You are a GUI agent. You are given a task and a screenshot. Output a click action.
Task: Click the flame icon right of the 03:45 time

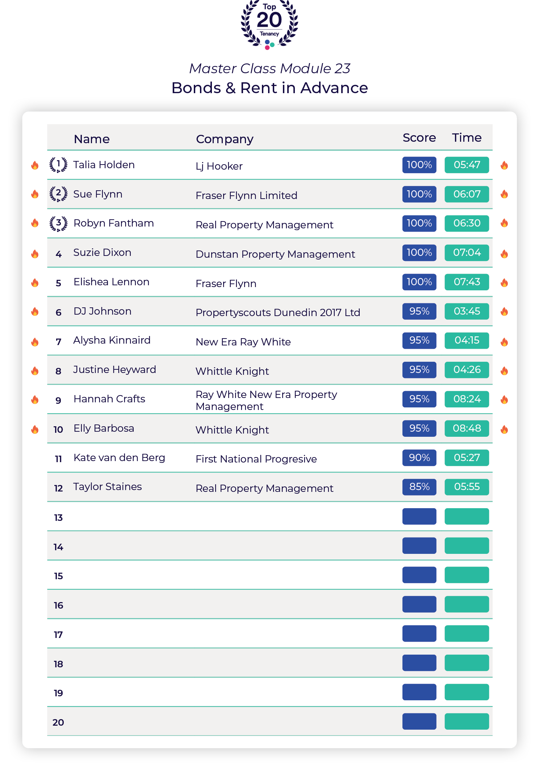504,311
